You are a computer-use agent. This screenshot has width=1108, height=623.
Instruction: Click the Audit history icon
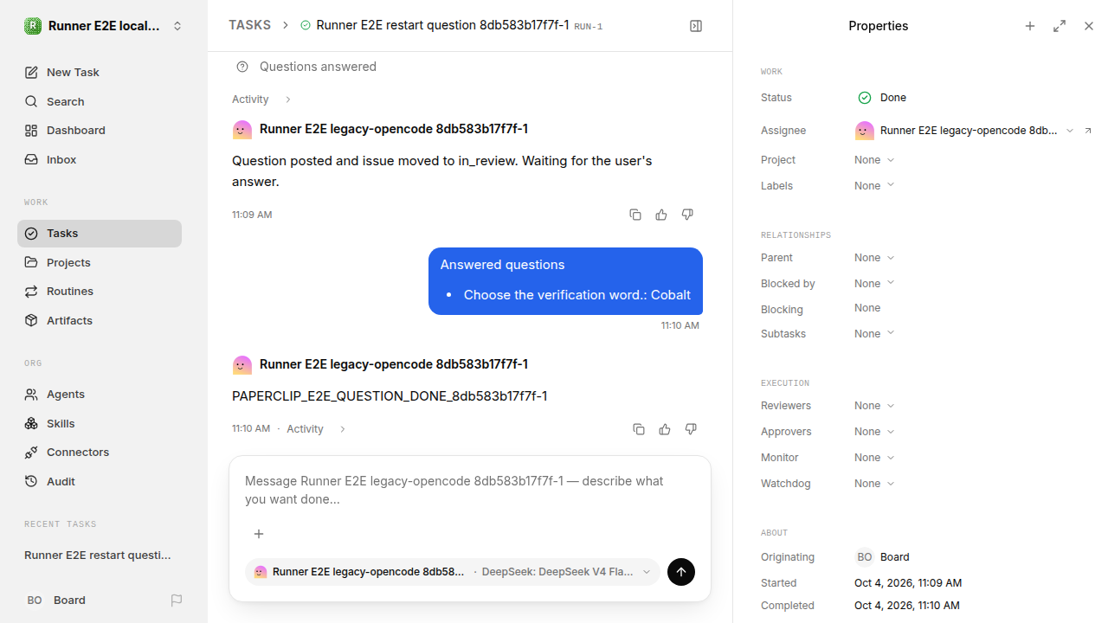coord(31,482)
